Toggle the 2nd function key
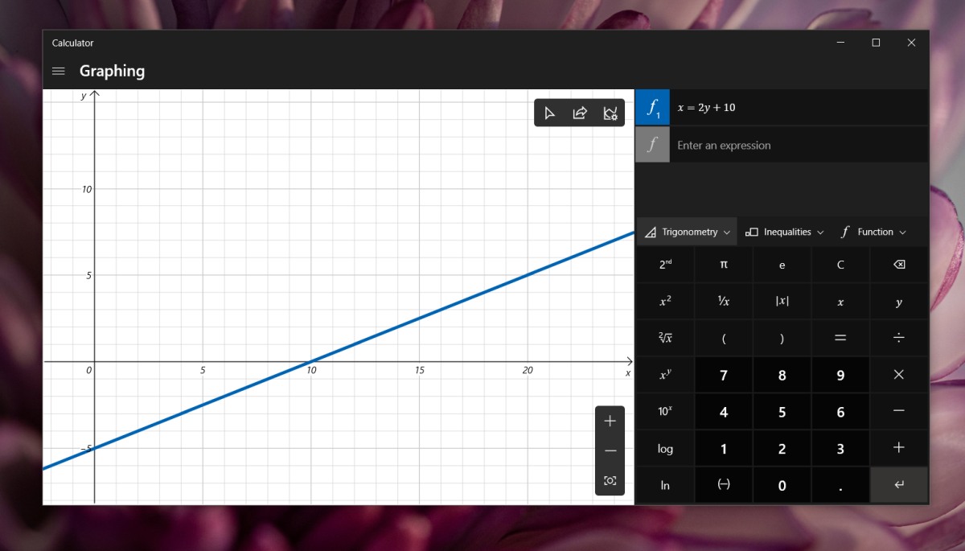This screenshot has height=551, width=965. point(665,264)
